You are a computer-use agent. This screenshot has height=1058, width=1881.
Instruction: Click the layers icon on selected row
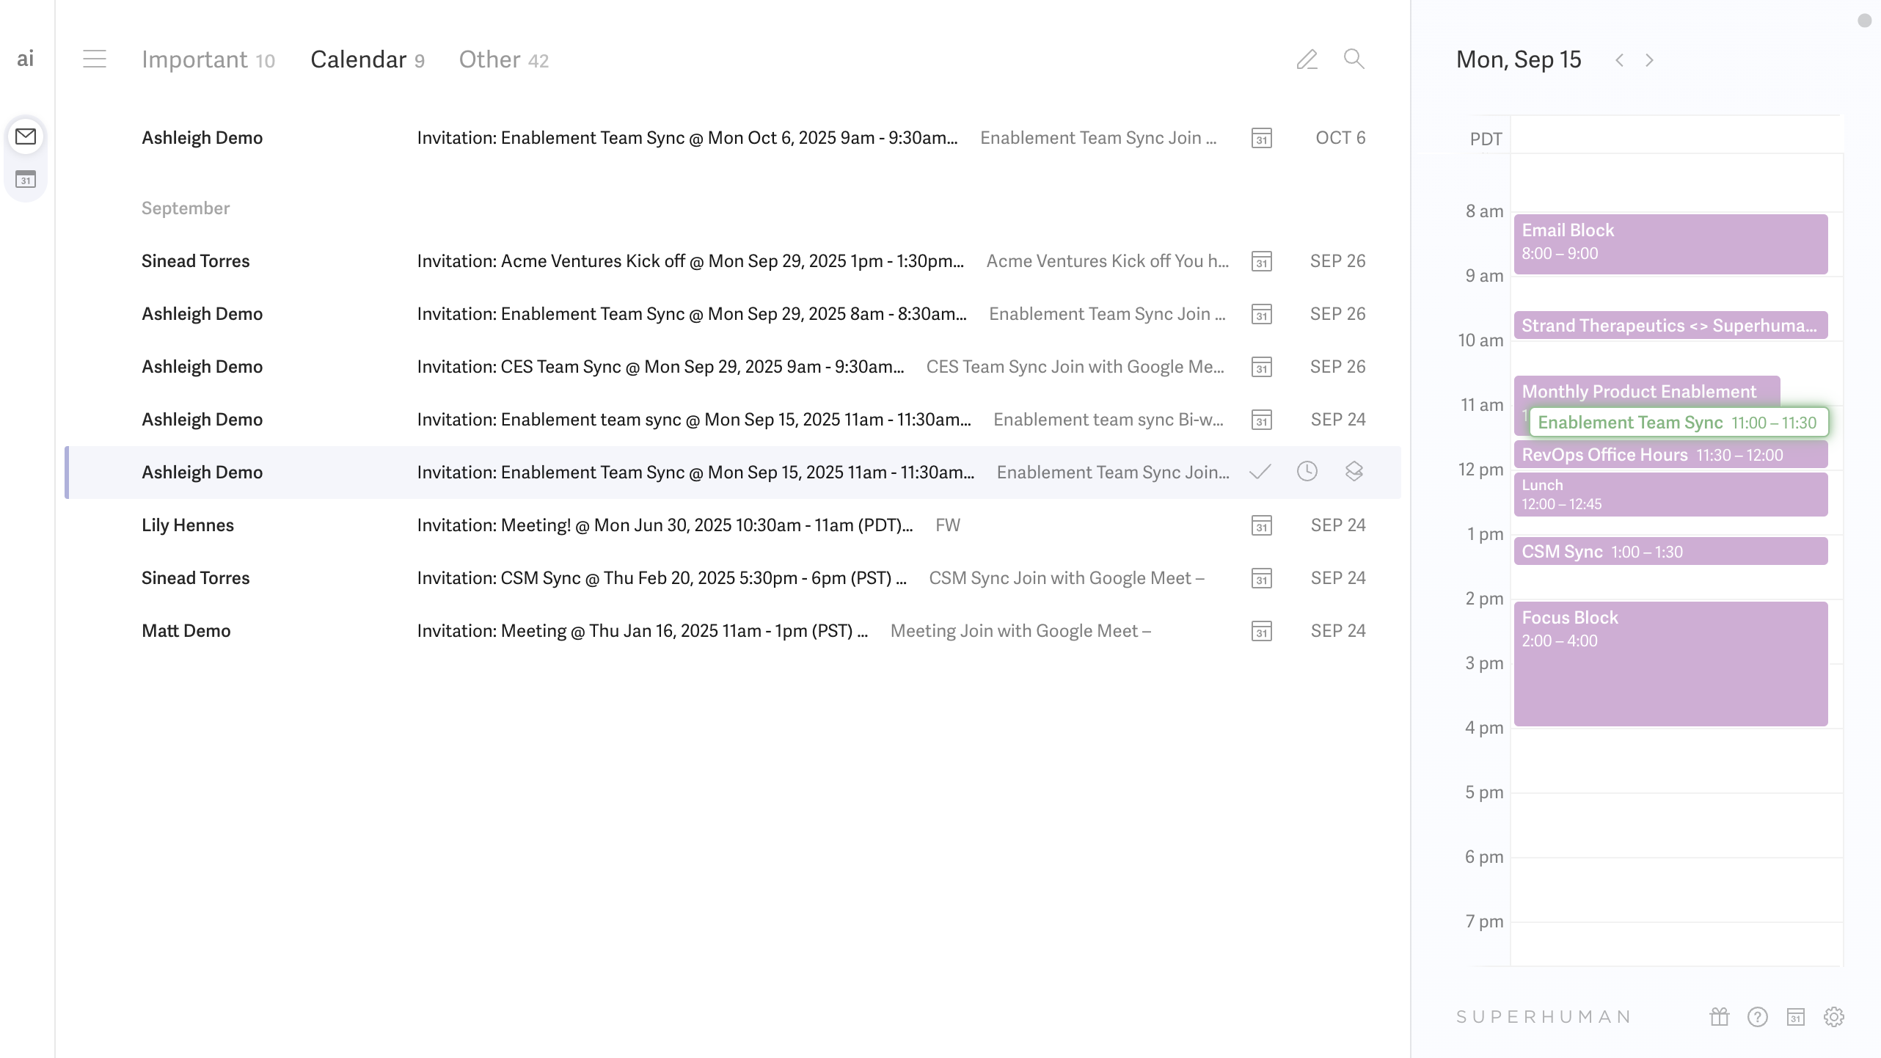(x=1354, y=472)
